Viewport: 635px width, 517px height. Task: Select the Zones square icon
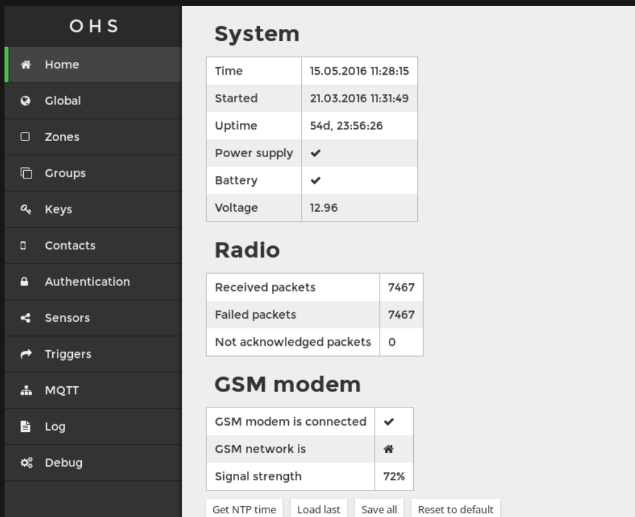pyautogui.click(x=25, y=136)
